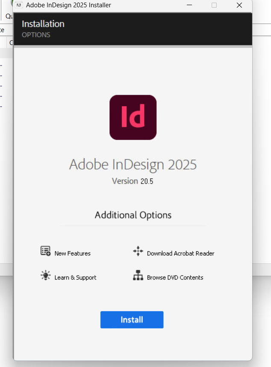Image resolution: width=271 pixels, height=367 pixels.
Task: Click the Learn & Support lightbulb icon
Action: click(x=45, y=275)
